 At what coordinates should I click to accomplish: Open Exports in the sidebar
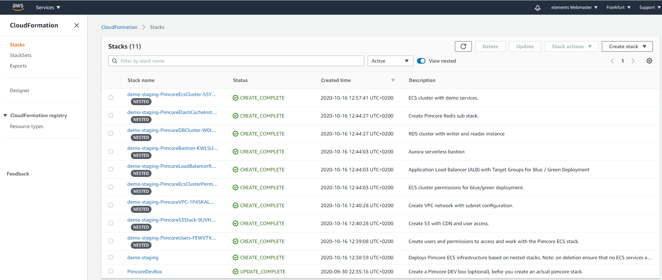18,66
